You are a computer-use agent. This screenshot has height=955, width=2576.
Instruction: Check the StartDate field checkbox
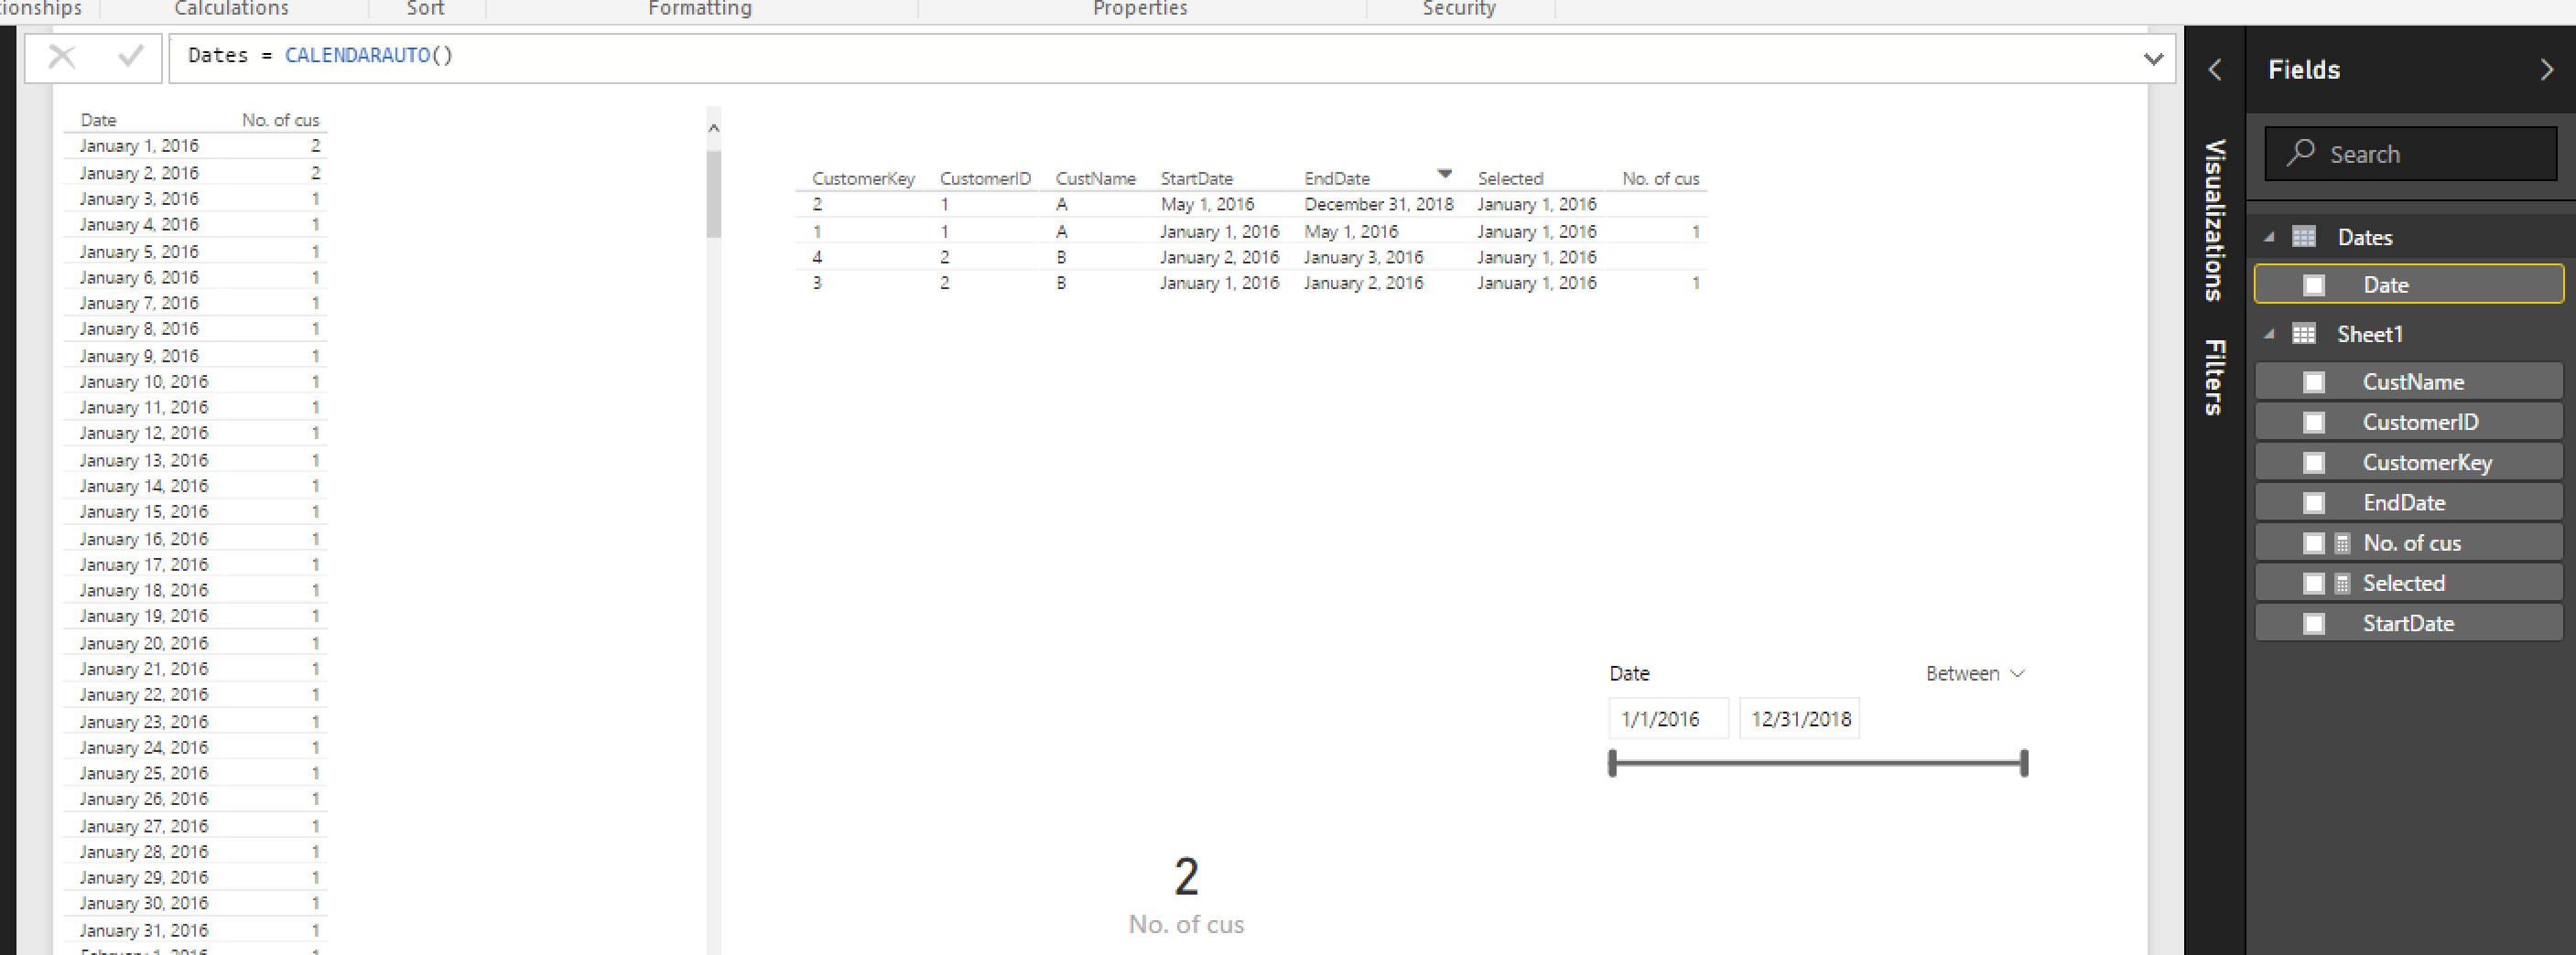tap(2313, 623)
